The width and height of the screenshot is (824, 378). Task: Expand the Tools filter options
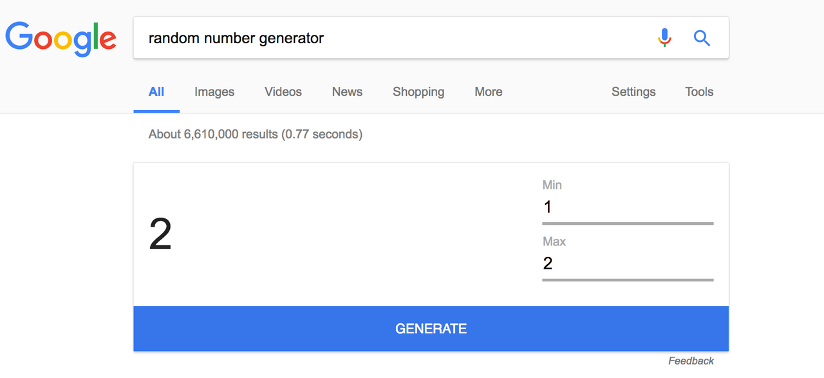(x=699, y=92)
